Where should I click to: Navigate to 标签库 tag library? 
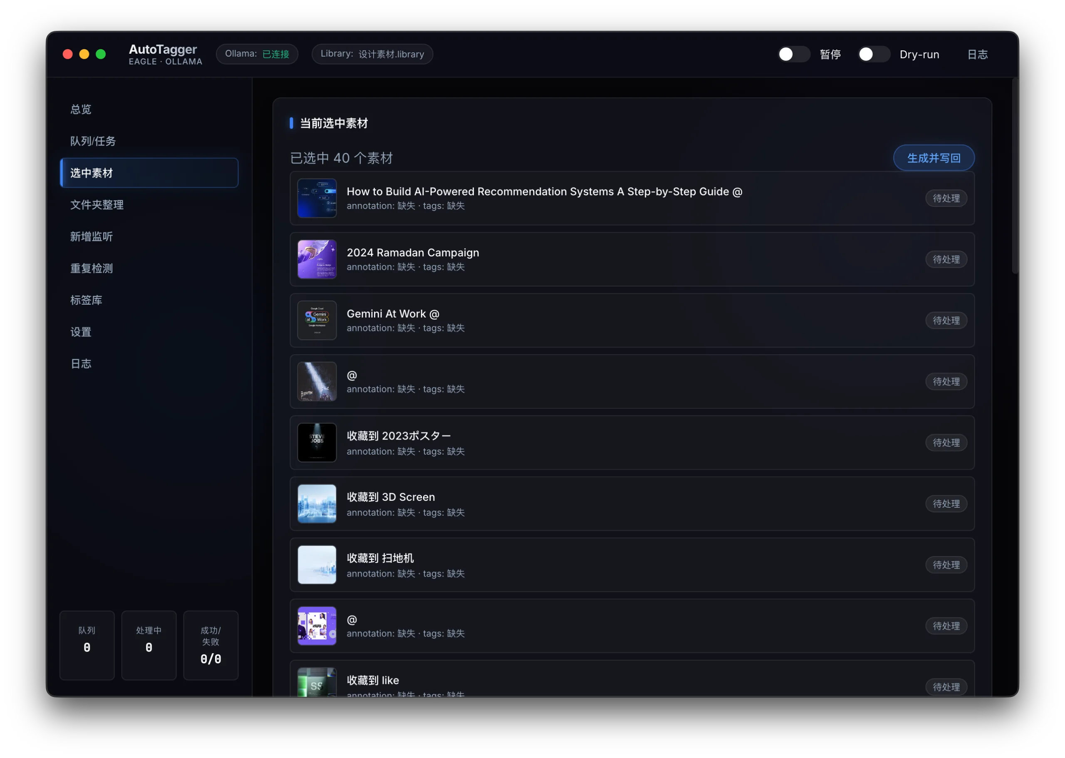[x=86, y=300]
